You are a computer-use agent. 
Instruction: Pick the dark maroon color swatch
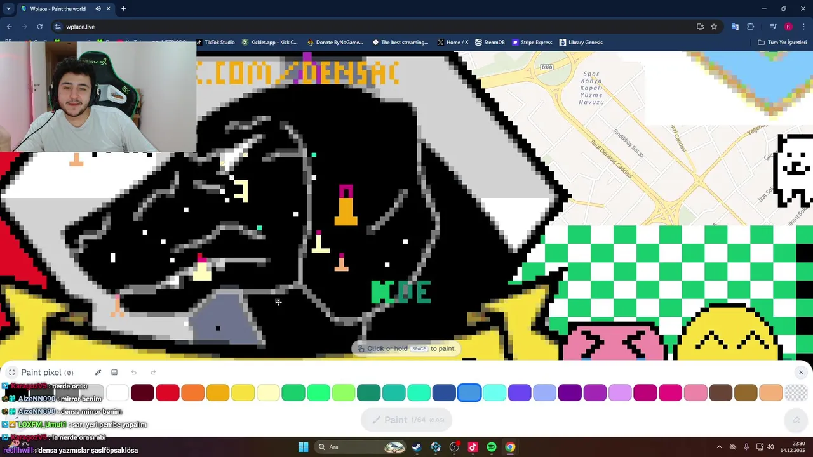(142, 393)
